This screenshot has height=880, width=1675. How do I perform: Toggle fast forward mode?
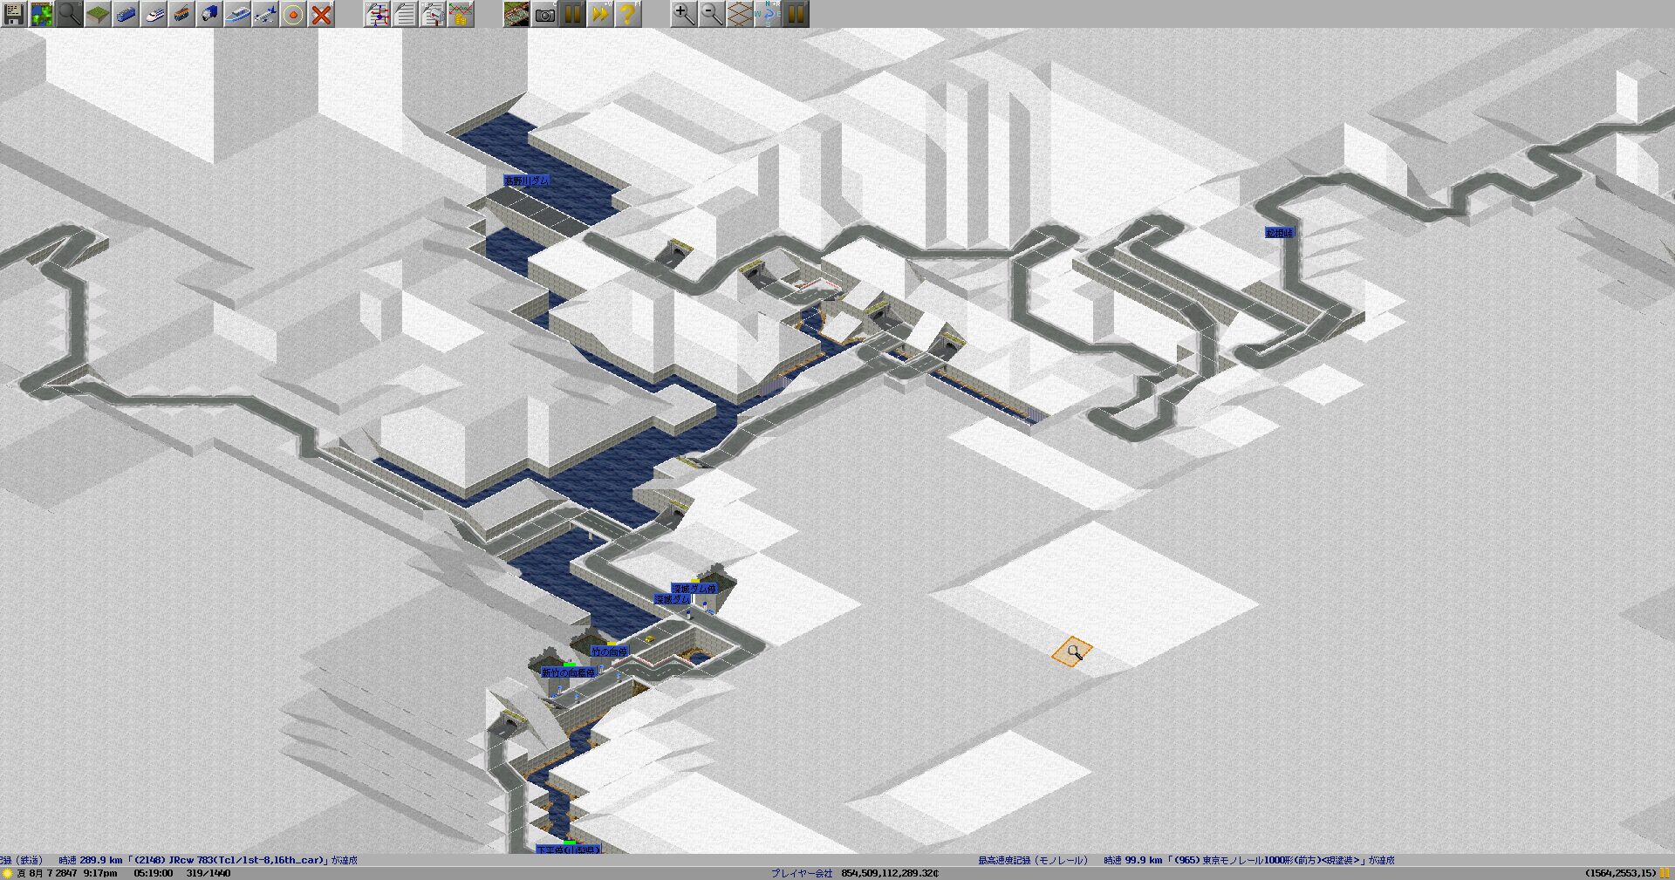tap(600, 14)
